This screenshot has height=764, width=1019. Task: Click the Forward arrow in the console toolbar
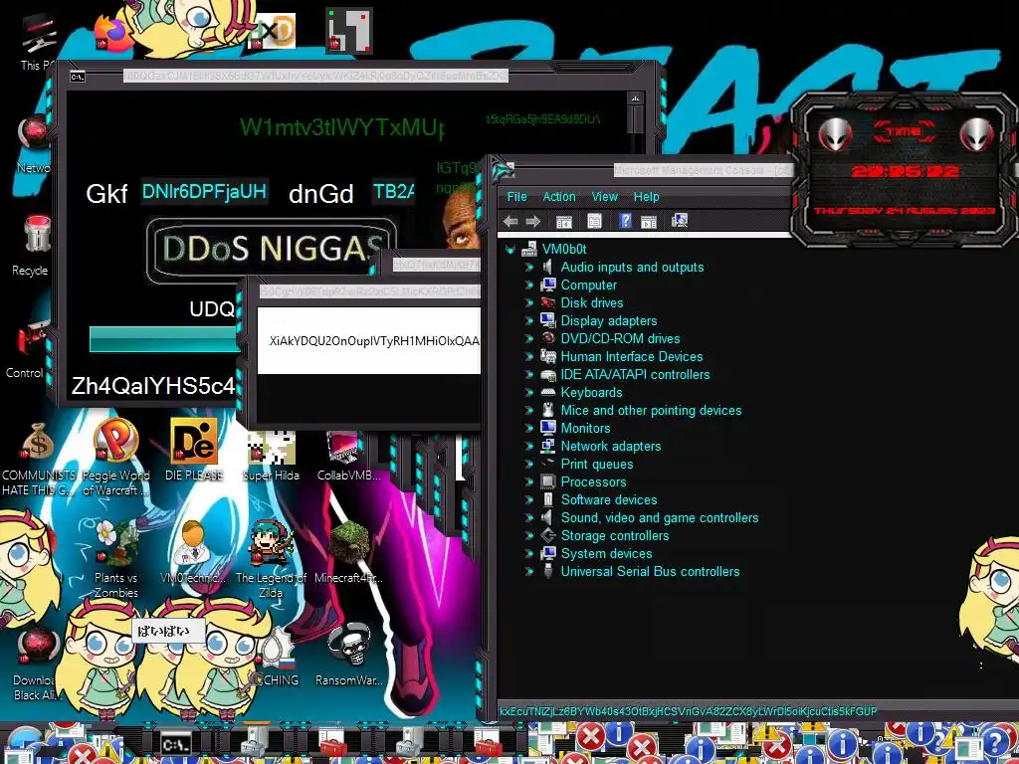click(533, 222)
